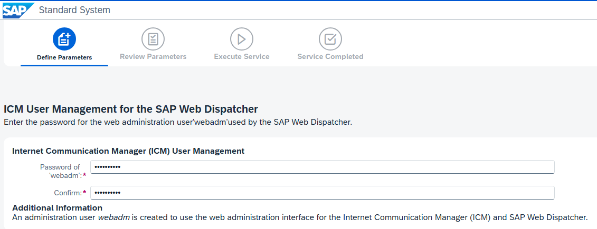The width and height of the screenshot is (597, 229).
Task: Open the Review Parameters tab label
Action: coord(153,56)
